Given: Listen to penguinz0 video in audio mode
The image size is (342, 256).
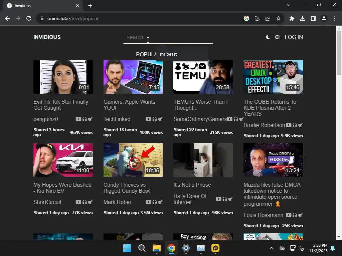Looking at the screenshot, I should point(84,119).
